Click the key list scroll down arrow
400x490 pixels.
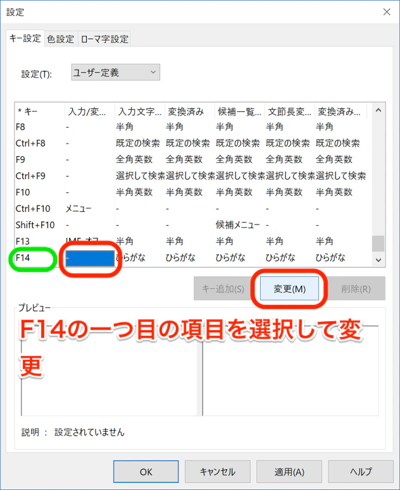coord(378,260)
